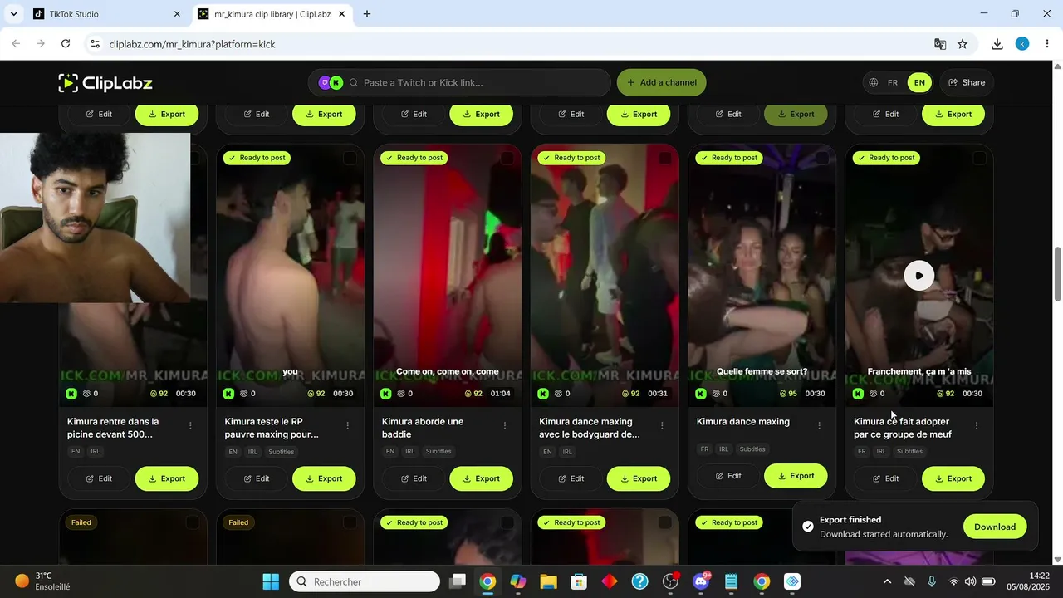Click the microphone tray icon
The height and width of the screenshot is (598, 1063).
[x=932, y=581]
